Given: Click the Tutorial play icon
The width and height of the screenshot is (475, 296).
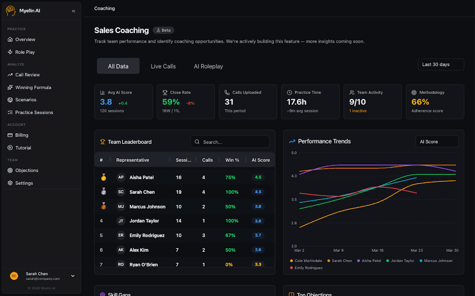Looking at the screenshot, I should 10,148.
